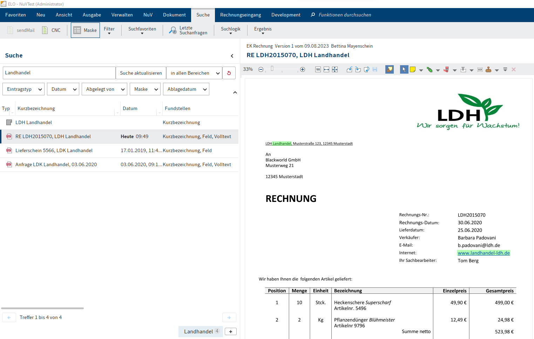Switch to the Rechnungseingang tab
Screen dimensions: 534x339
click(x=241, y=15)
